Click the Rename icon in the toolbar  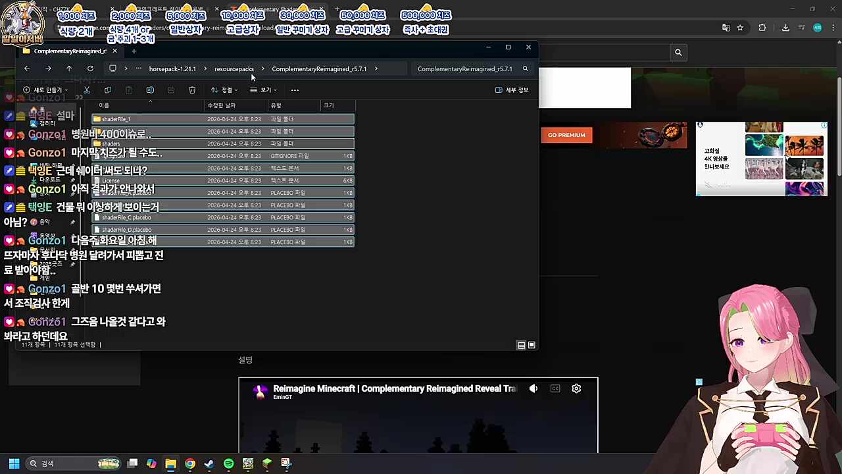tap(150, 90)
